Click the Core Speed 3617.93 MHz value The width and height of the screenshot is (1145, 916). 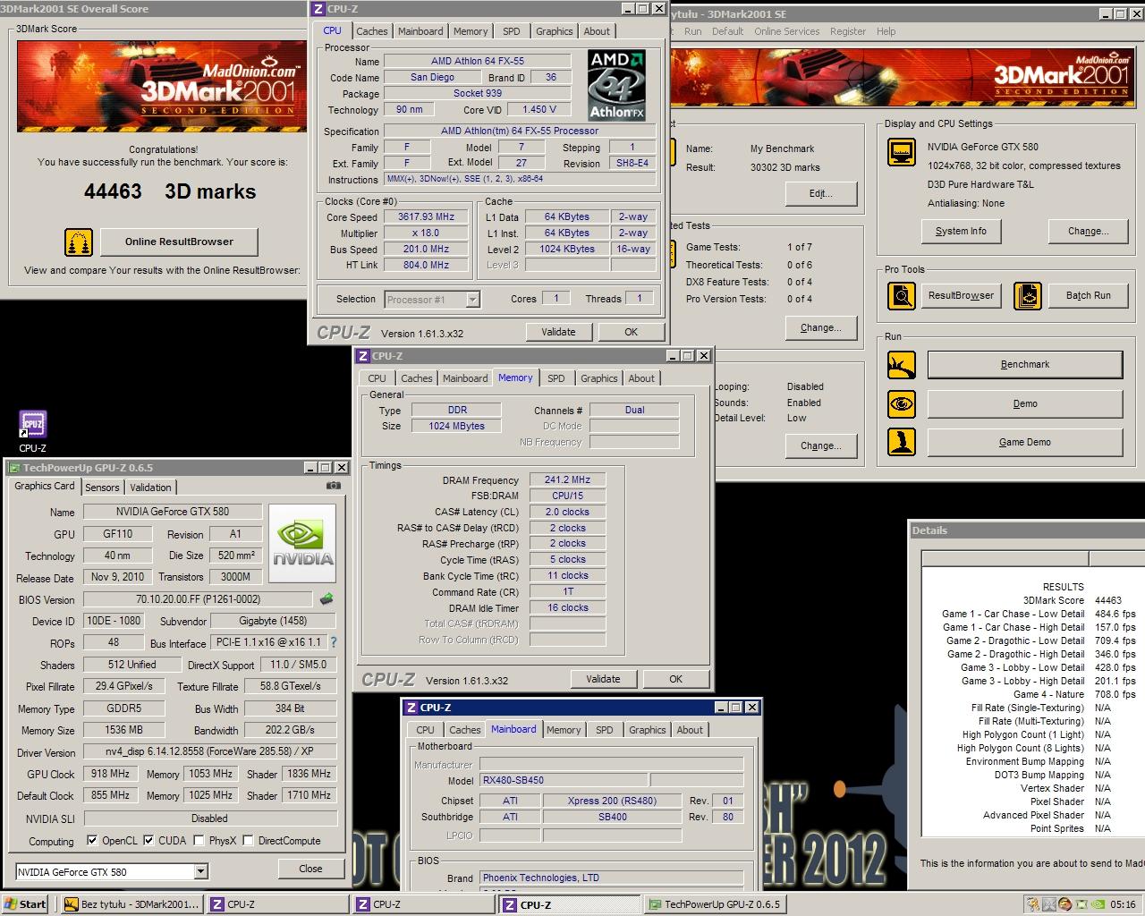pyautogui.click(x=426, y=216)
